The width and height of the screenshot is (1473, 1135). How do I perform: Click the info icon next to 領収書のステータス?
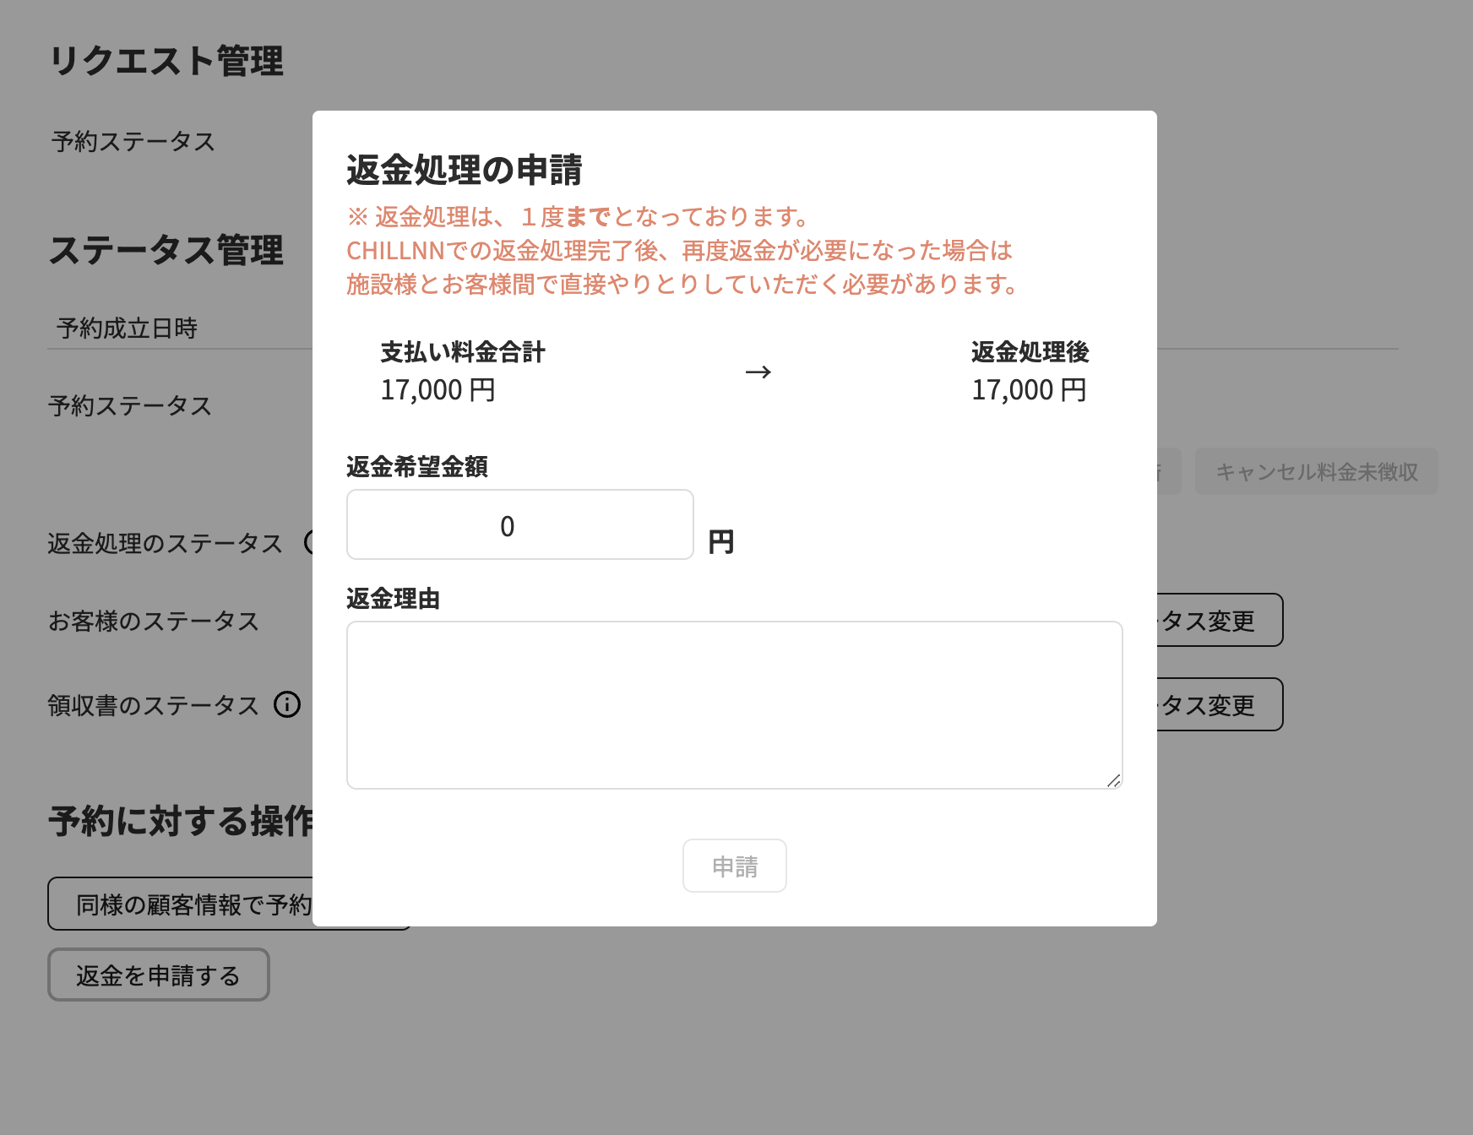click(x=287, y=705)
